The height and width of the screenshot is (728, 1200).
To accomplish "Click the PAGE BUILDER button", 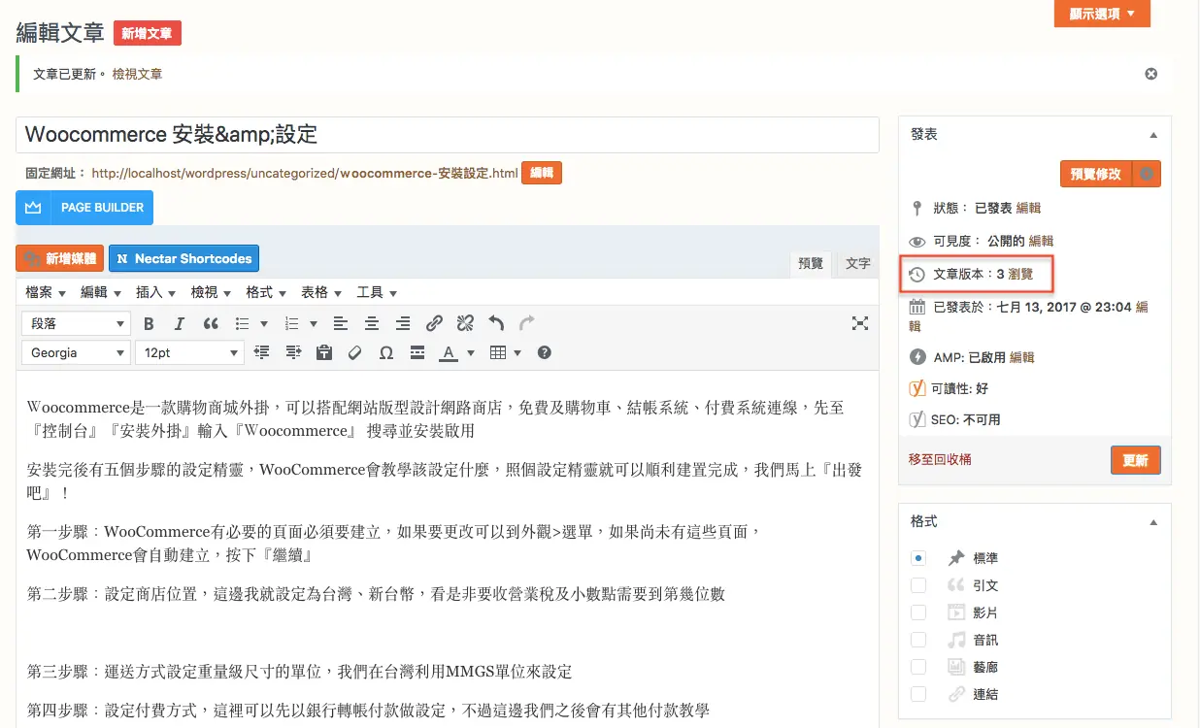I will coord(84,208).
